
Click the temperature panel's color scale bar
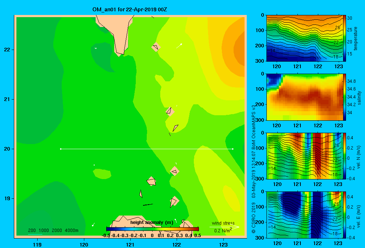click(345, 38)
